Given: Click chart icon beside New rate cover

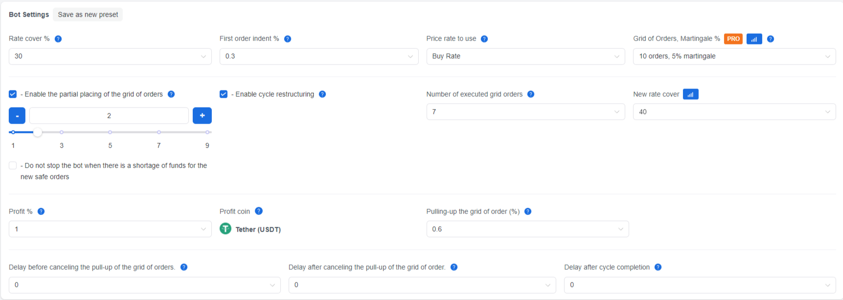Looking at the screenshot, I should pyautogui.click(x=690, y=94).
